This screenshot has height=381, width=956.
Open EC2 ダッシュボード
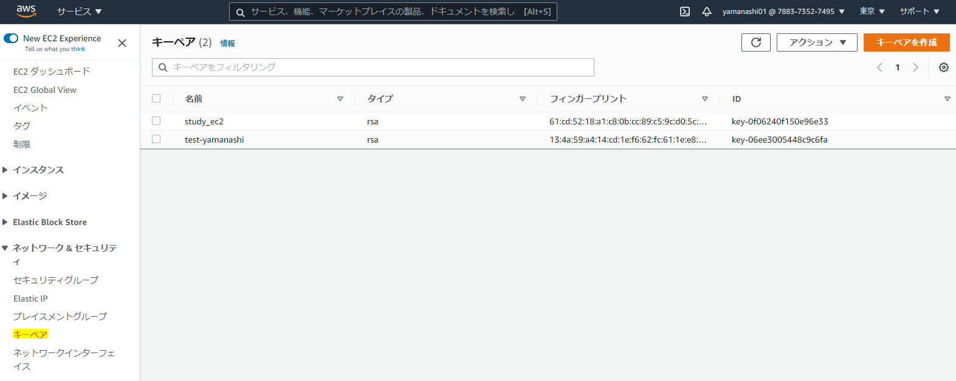pyautogui.click(x=52, y=71)
